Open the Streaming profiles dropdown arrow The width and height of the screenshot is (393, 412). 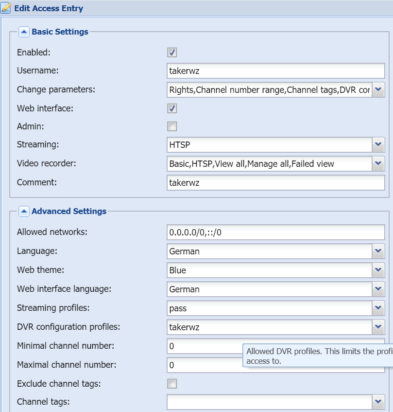coord(378,308)
